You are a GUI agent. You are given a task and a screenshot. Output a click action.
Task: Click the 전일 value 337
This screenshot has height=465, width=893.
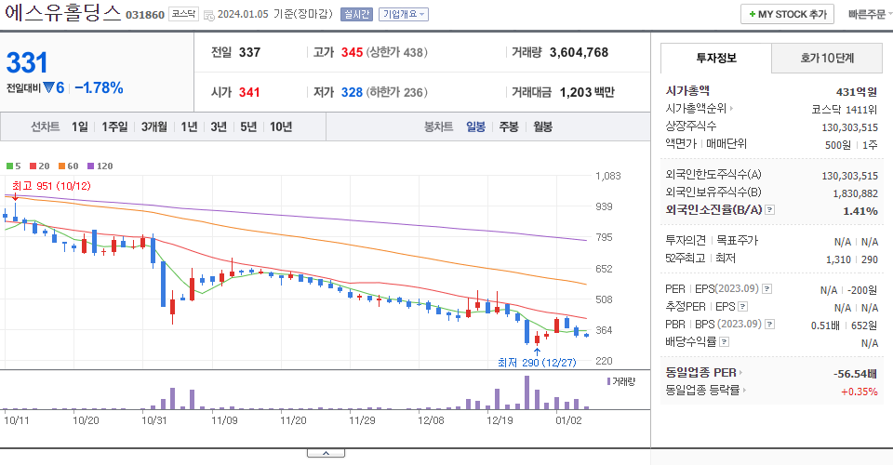pos(249,52)
